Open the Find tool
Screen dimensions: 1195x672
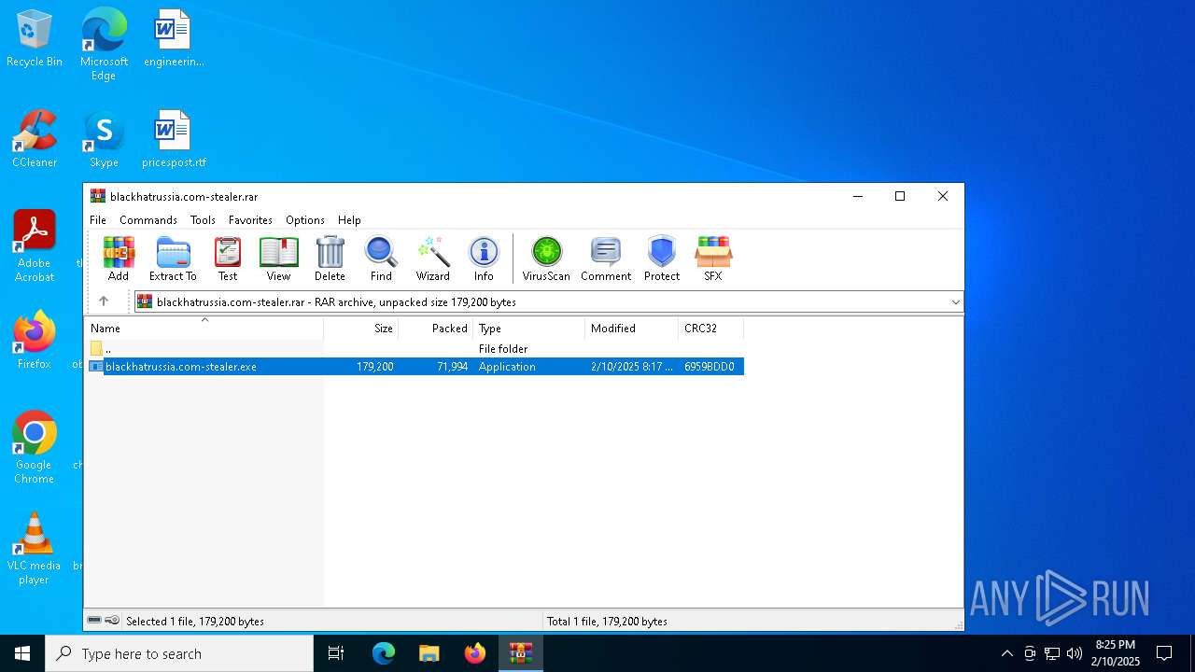point(381,259)
